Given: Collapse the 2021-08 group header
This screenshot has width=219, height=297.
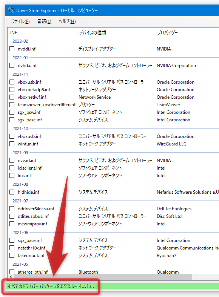Looking at the screenshot, I should 20,184.
